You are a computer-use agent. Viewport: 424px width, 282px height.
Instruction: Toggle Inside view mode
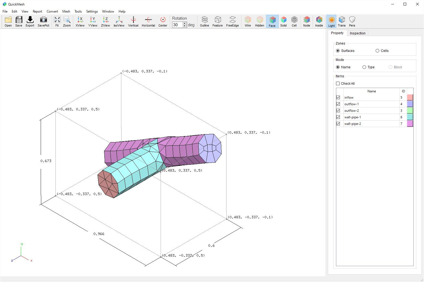(x=319, y=21)
